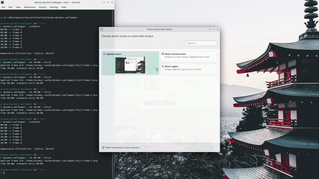Open the View menu in Konsole
319x179 pixels.
pyautogui.click(x=18, y=7)
